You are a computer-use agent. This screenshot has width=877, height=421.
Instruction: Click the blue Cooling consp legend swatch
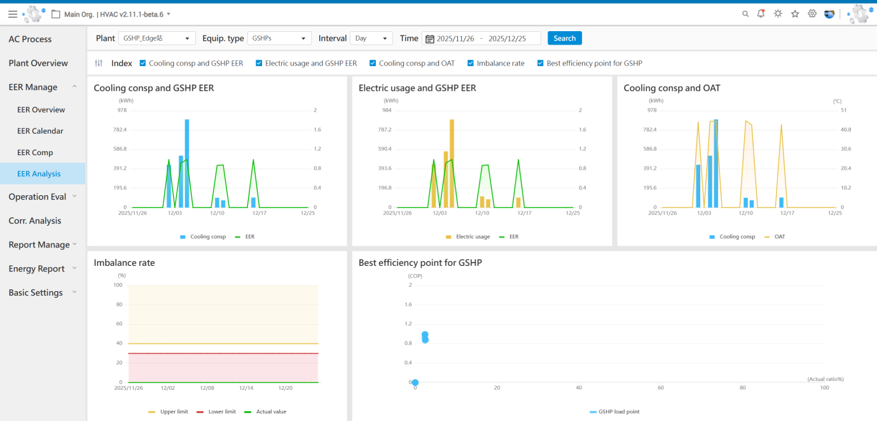coord(183,237)
